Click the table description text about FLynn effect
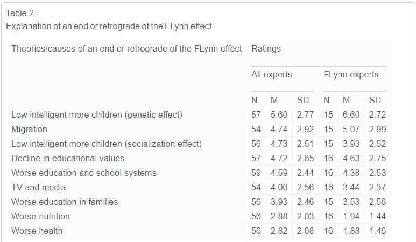Viewport: 416px width, 242px height. click(110, 25)
